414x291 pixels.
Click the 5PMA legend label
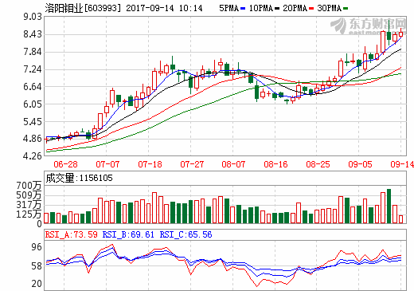click(229, 8)
